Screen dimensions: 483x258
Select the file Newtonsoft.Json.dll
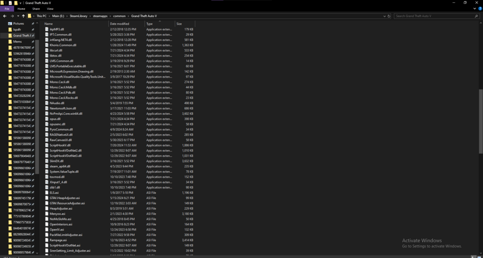coord(63,108)
